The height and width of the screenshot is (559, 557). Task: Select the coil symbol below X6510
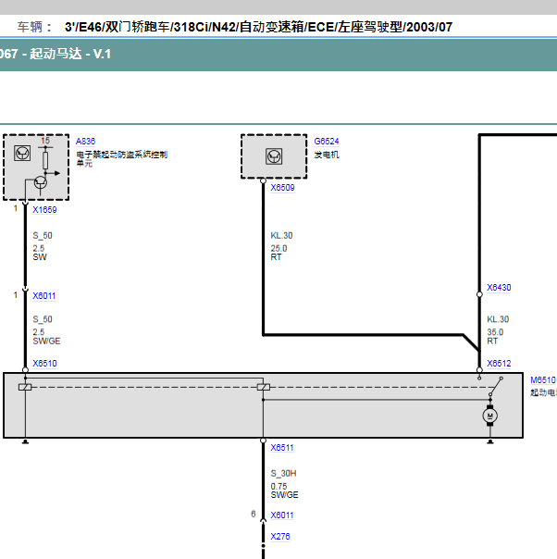25,387
